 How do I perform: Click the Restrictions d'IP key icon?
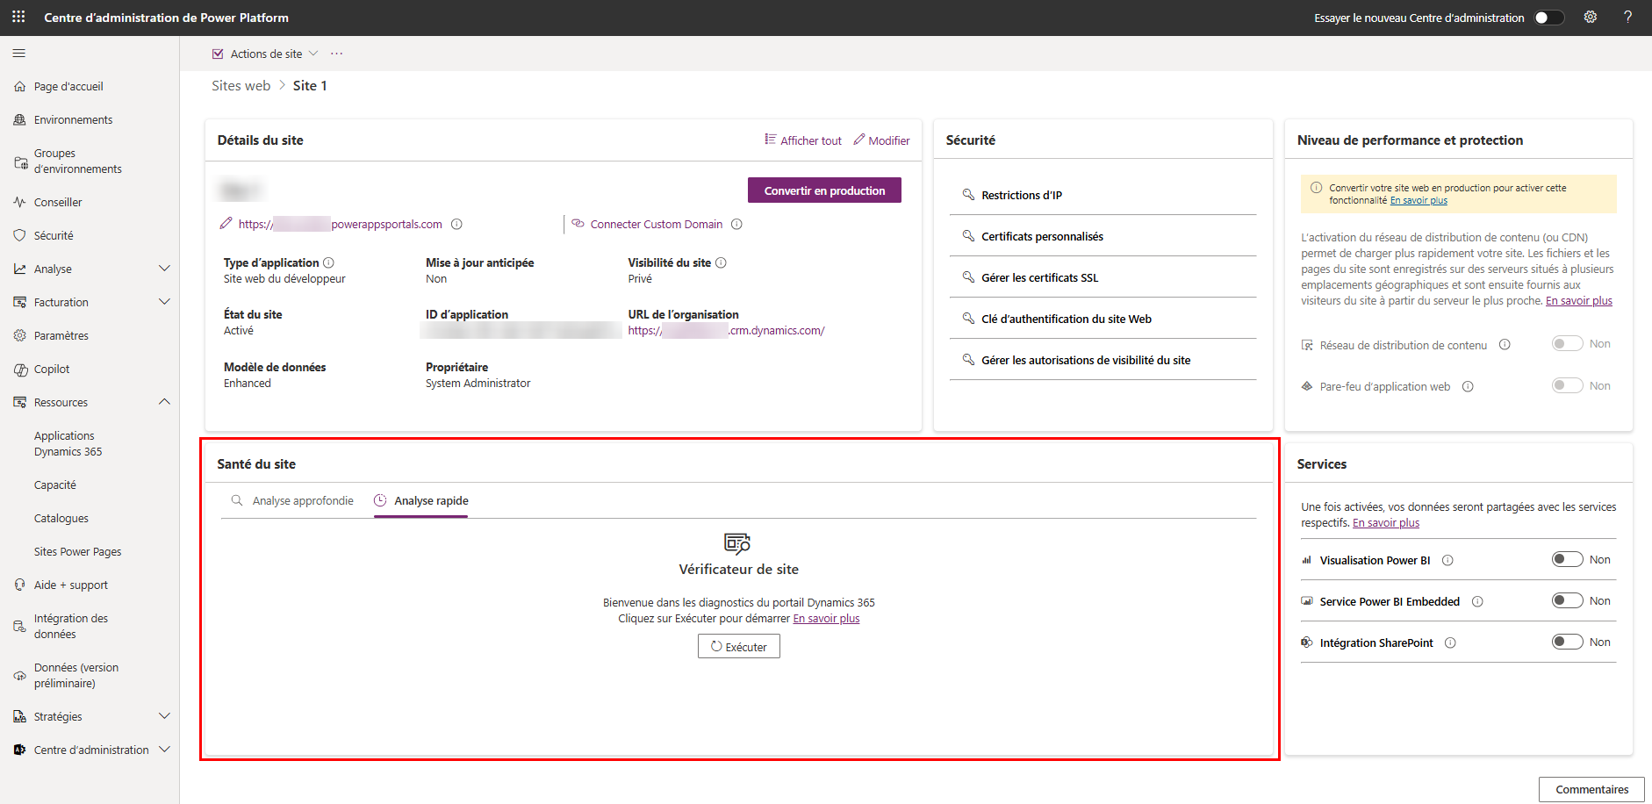tap(968, 194)
